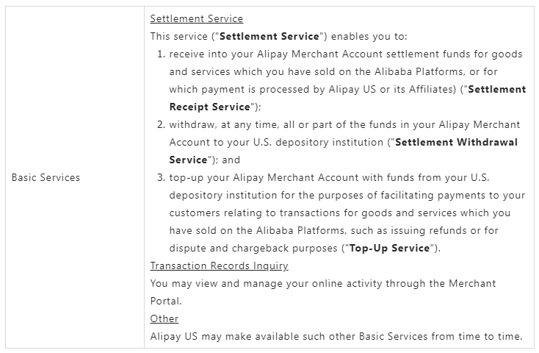The width and height of the screenshot is (539, 353).
Task: Click the Transaction Records Inquiry heading
Action: tap(219, 265)
